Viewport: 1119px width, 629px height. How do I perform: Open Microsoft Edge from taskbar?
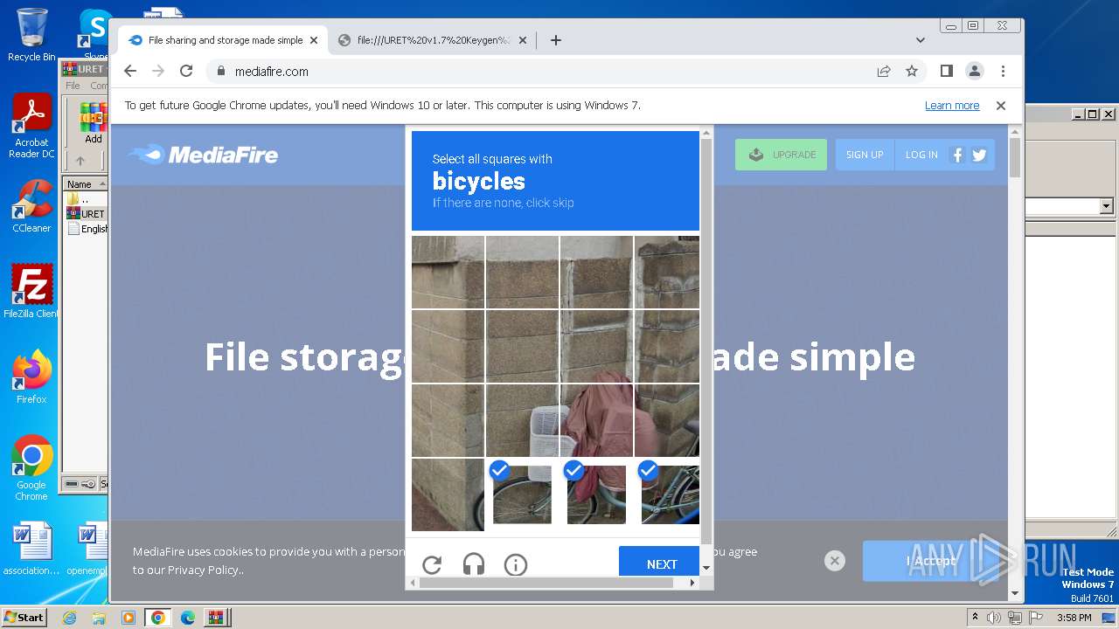pos(187,618)
